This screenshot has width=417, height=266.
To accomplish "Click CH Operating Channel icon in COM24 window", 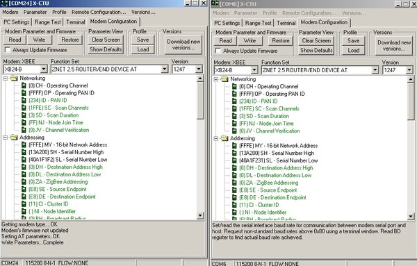I will [24, 85].
